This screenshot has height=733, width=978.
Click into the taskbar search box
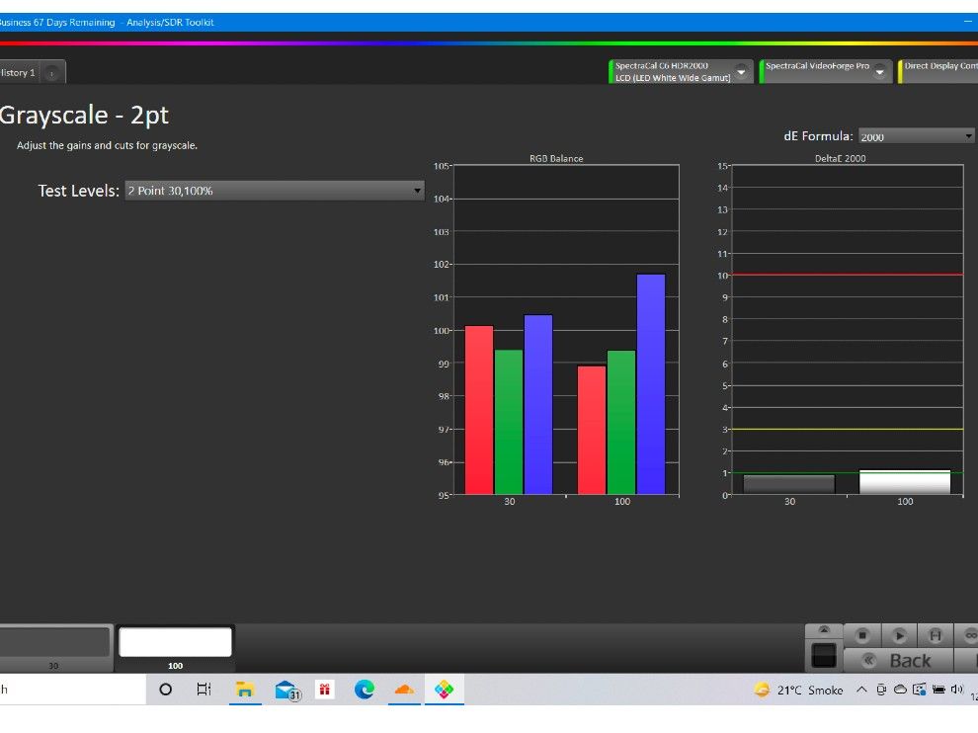click(72, 690)
